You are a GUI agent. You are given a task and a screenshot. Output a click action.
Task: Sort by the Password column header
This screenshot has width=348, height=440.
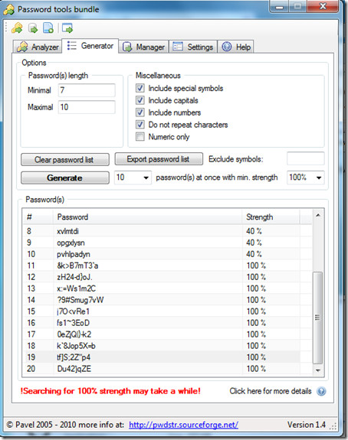148,217
